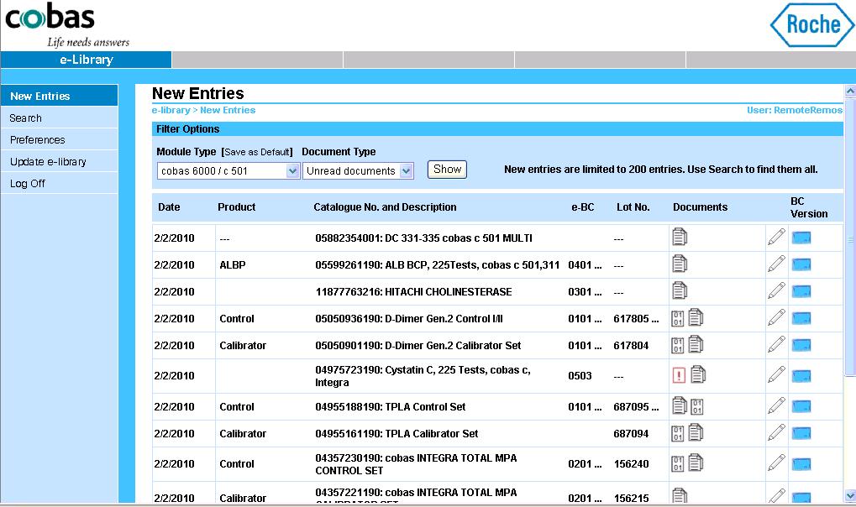Select Update e-library in sidebar

click(59, 161)
